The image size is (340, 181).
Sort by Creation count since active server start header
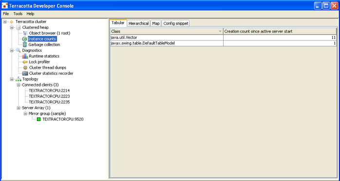click(280, 32)
